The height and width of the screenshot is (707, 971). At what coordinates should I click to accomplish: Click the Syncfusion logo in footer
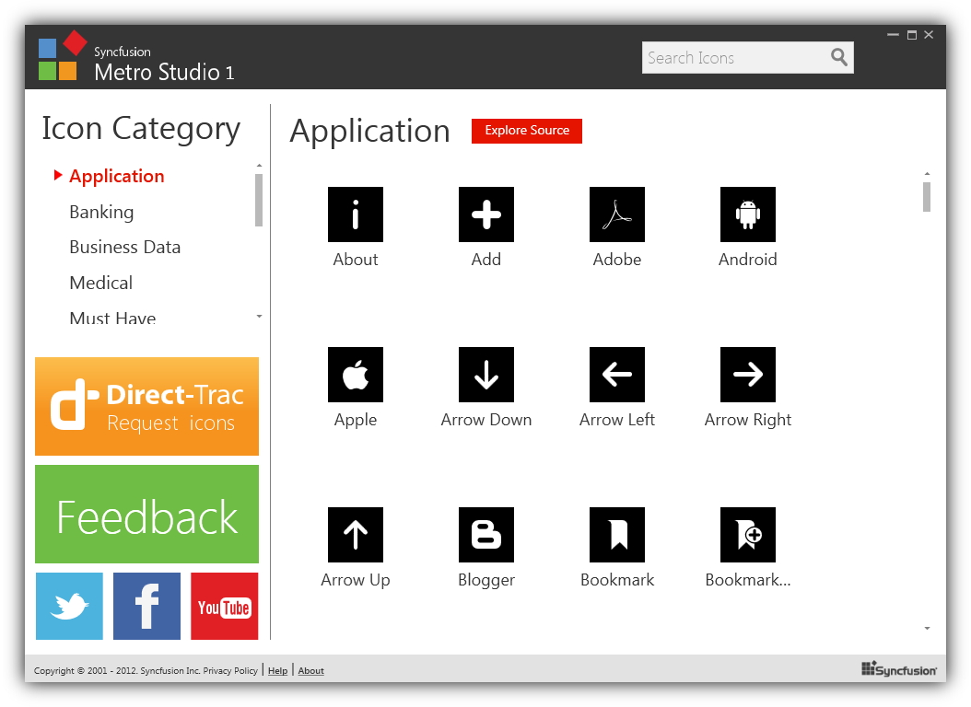coord(898,669)
